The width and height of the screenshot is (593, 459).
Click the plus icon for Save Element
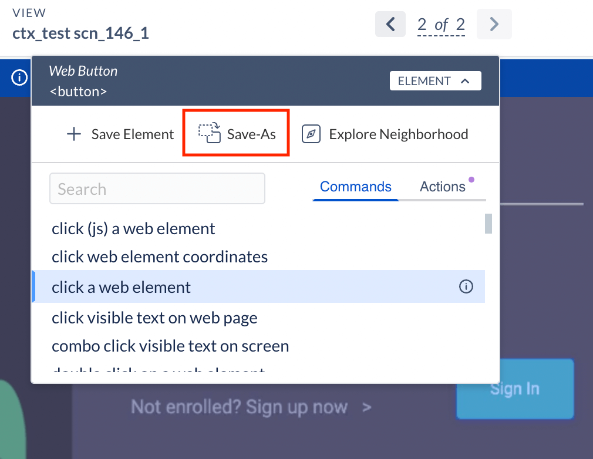tap(73, 134)
